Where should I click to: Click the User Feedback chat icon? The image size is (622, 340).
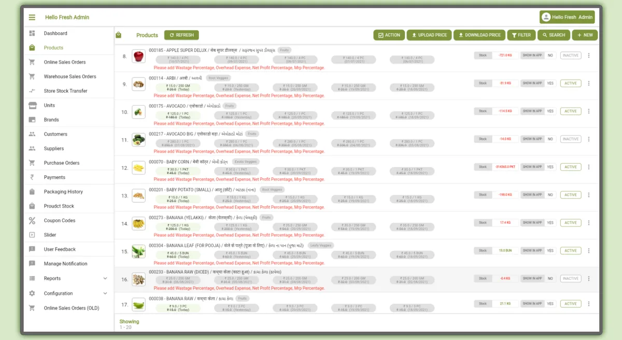click(x=32, y=249)
